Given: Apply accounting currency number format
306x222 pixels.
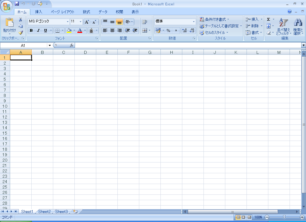Looking at the screenshot, I should (158, 31).
